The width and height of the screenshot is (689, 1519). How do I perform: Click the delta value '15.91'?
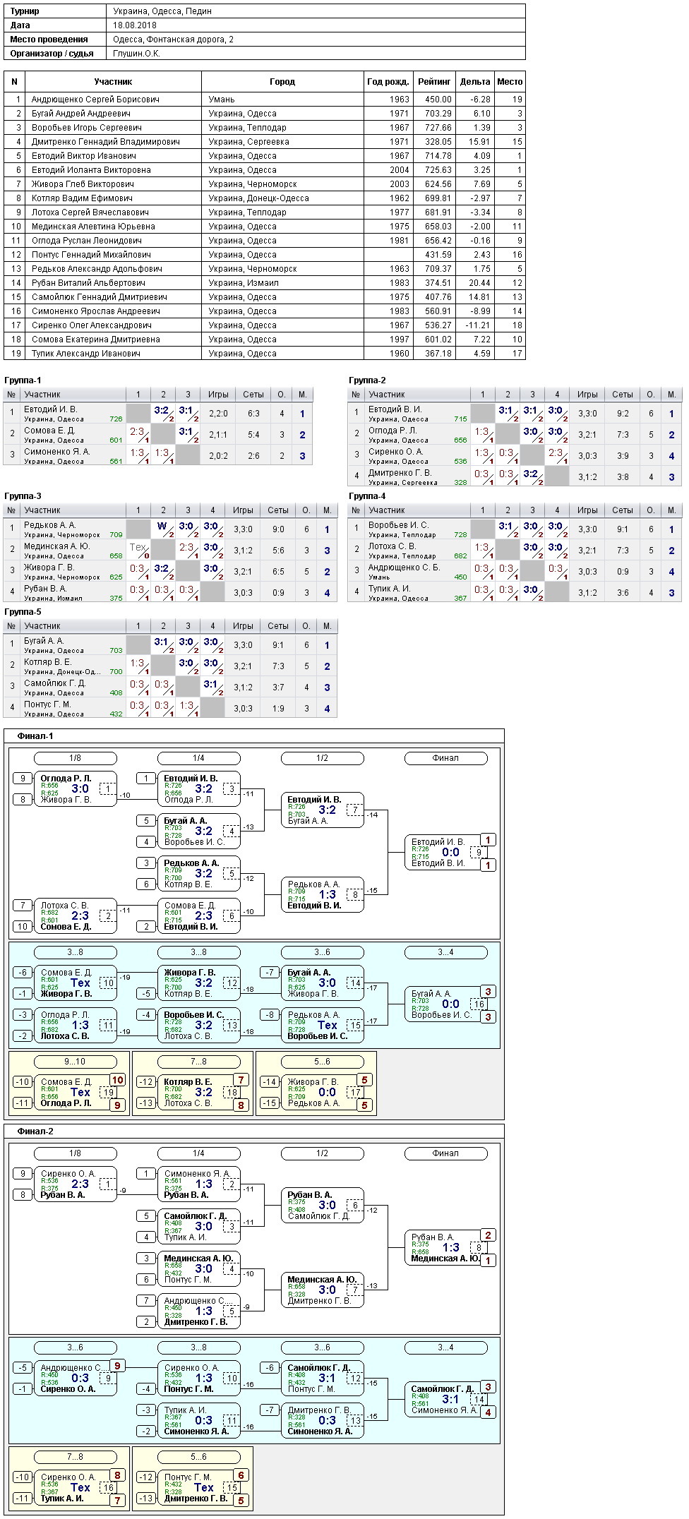click(479, 142)
